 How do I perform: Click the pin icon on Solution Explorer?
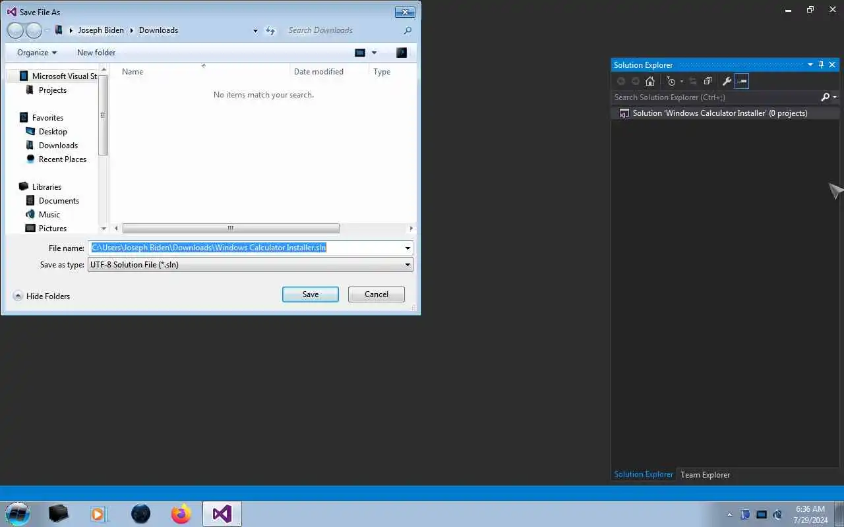coord(821,65)
